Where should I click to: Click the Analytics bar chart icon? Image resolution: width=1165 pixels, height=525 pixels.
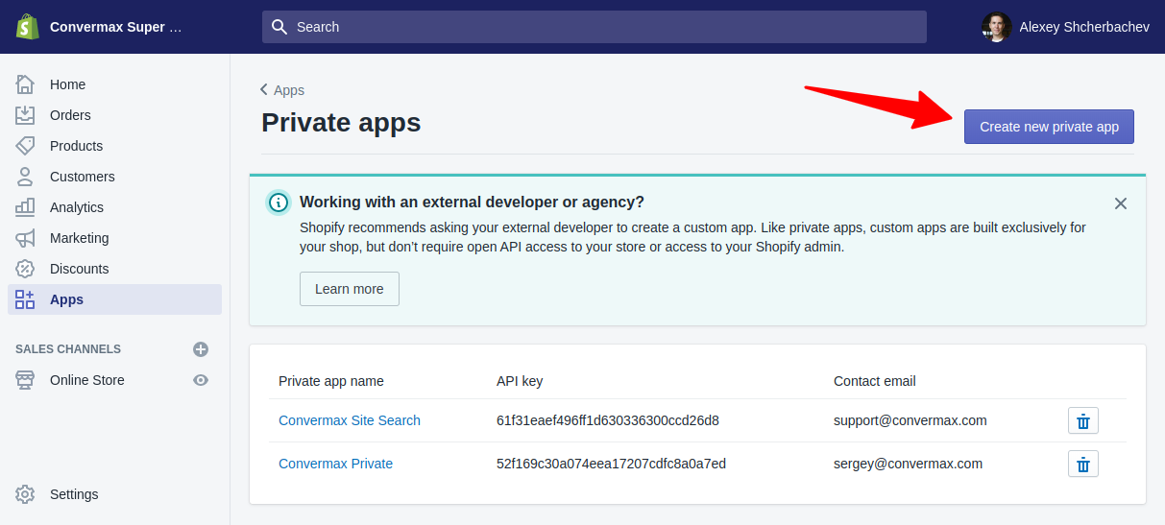[25, 207]
